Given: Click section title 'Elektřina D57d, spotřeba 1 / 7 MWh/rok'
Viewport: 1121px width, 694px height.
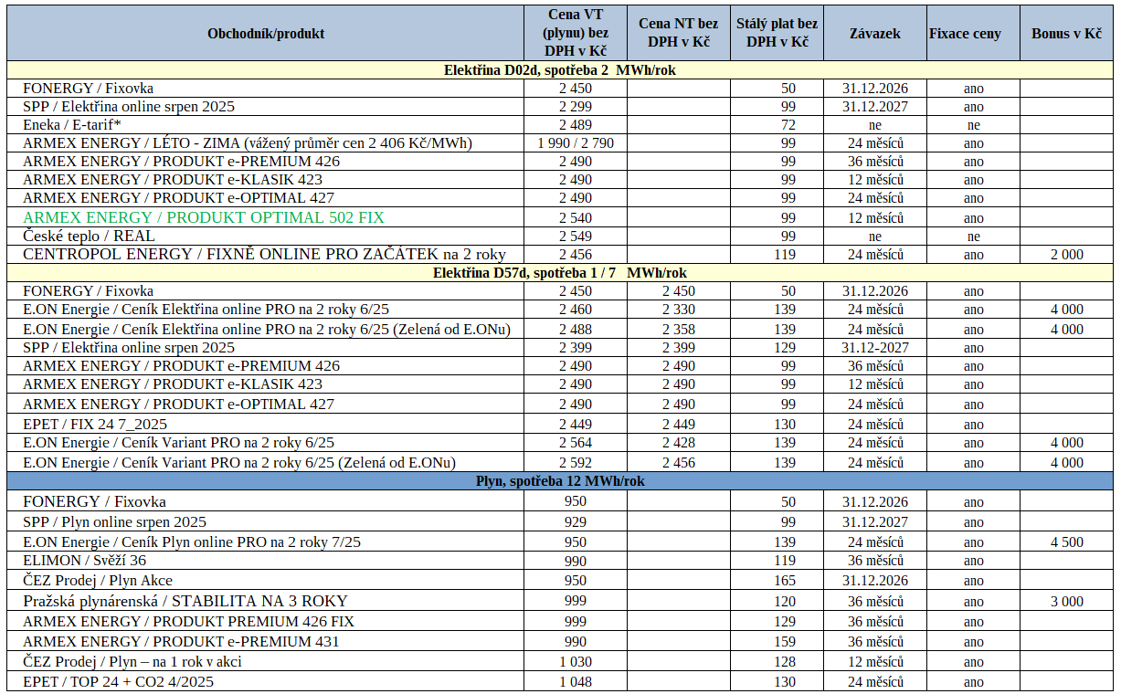Looking at the screenshot, I should (x=560, y=272).
